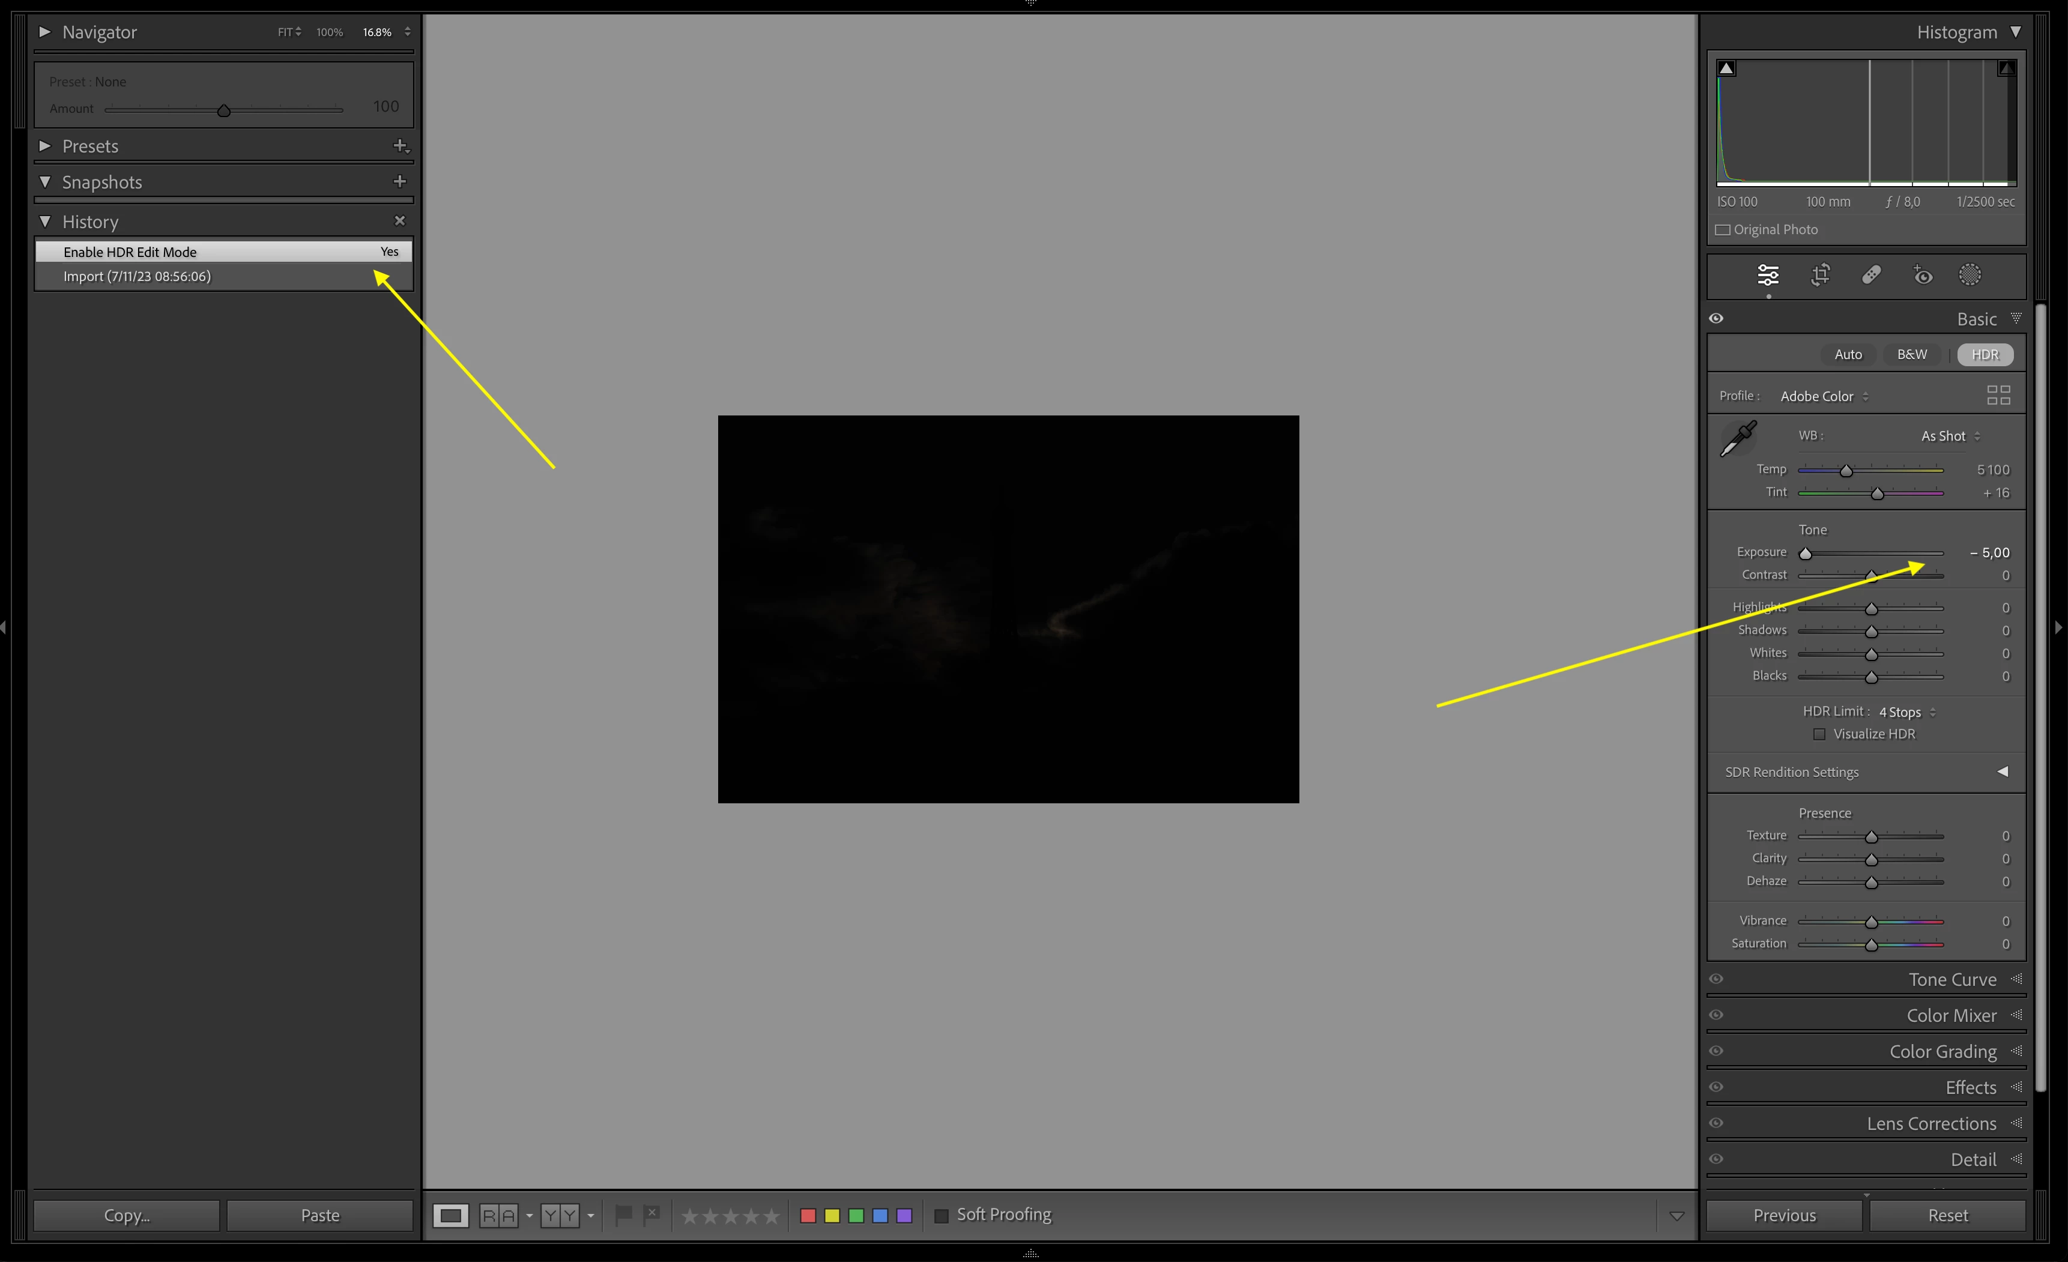Toggle Basic panel visibility eye icon
Screen dimensions: 2068x1262
pos(1716,319)
